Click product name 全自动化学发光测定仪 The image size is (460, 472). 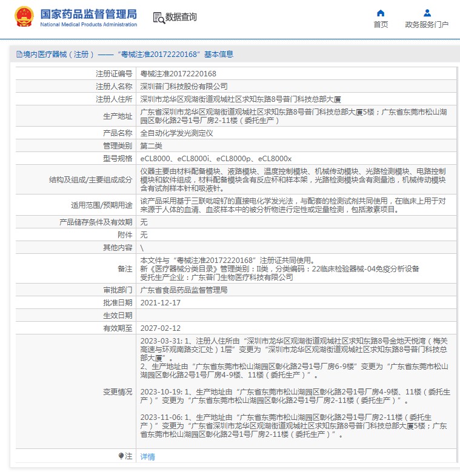[x=176, y=133]
